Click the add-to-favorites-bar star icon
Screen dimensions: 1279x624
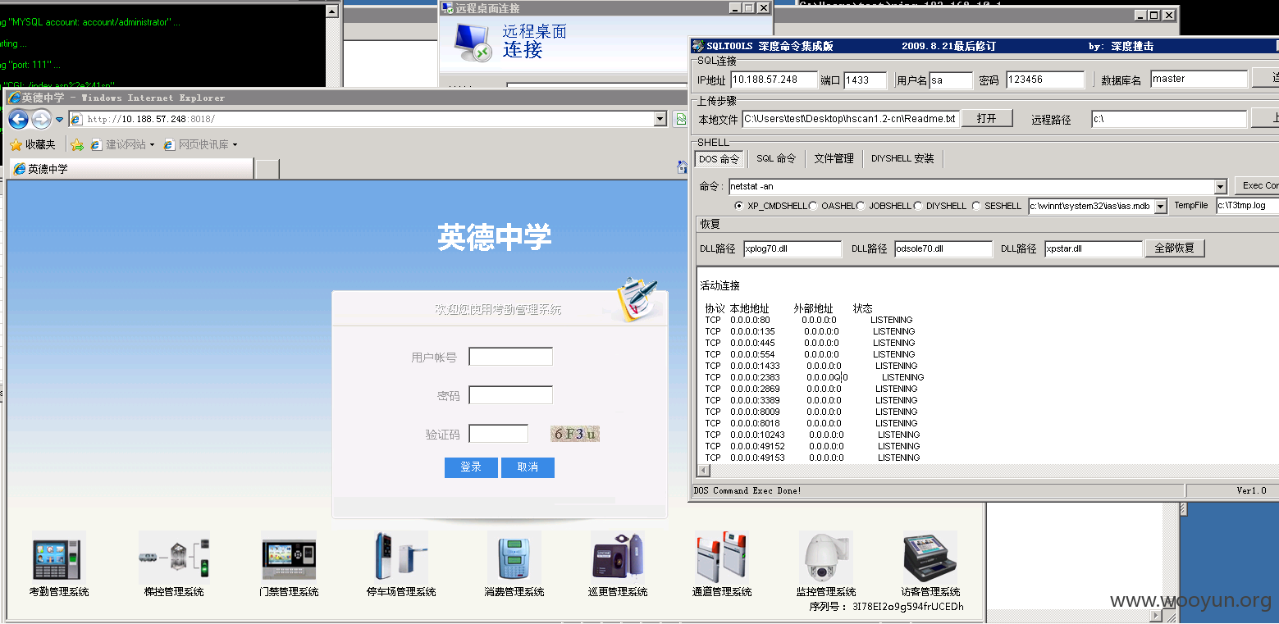tap(76, 145)
